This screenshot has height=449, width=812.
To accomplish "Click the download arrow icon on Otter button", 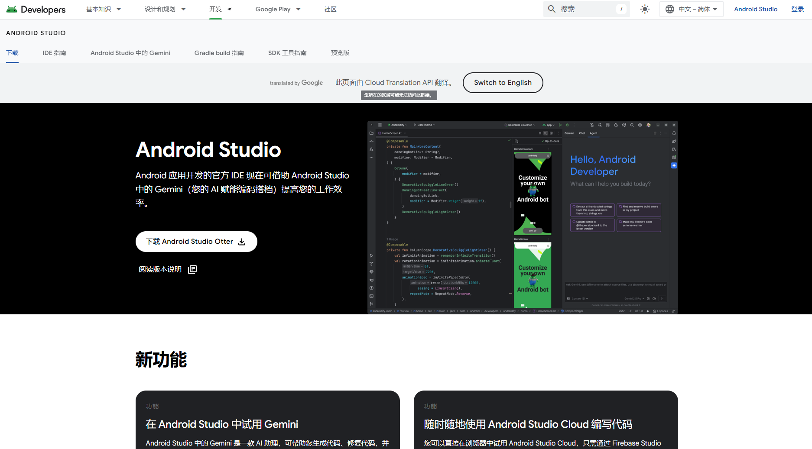I will [242, 242].
